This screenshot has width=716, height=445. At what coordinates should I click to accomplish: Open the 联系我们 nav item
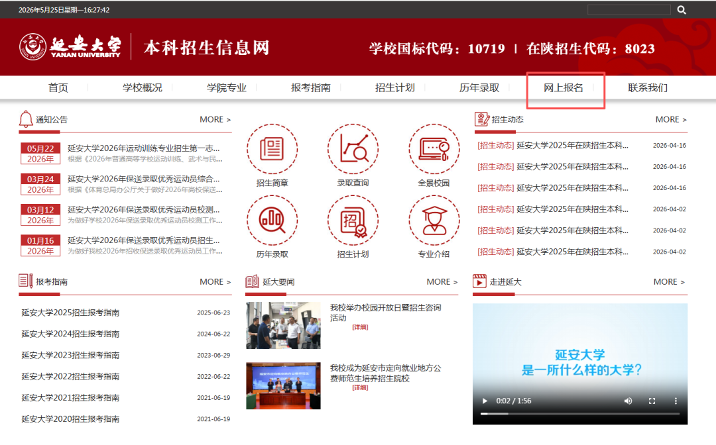648,87
